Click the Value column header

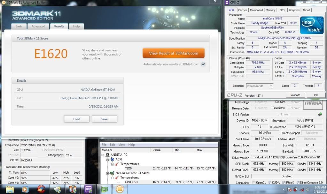[162, 150]
